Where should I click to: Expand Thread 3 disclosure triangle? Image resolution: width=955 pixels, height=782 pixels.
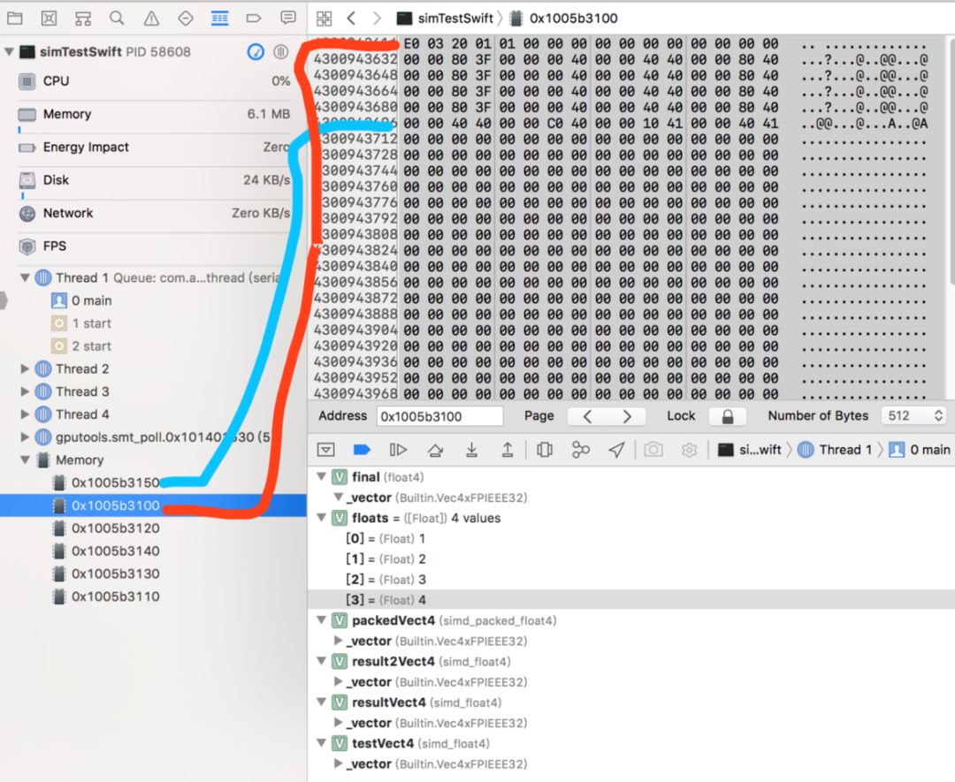click(x=25, y=391)
